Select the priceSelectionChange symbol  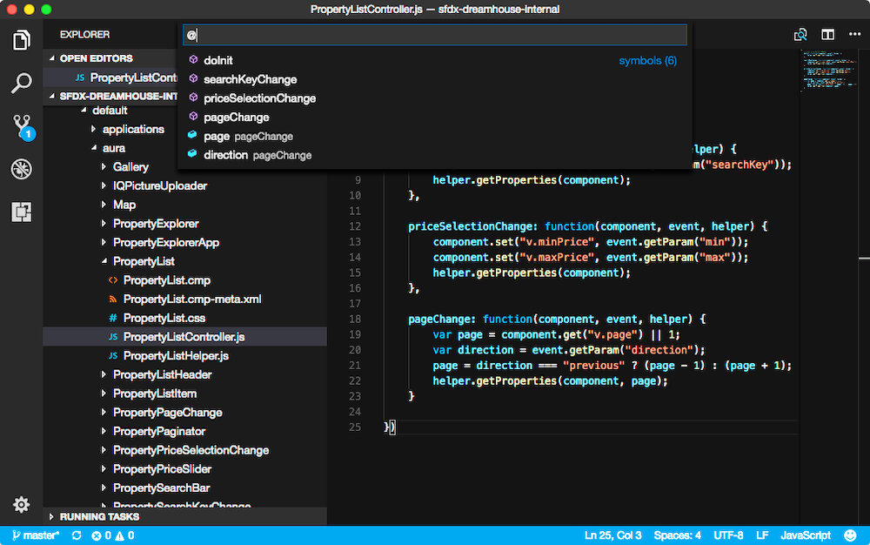[x=259, y=98]
